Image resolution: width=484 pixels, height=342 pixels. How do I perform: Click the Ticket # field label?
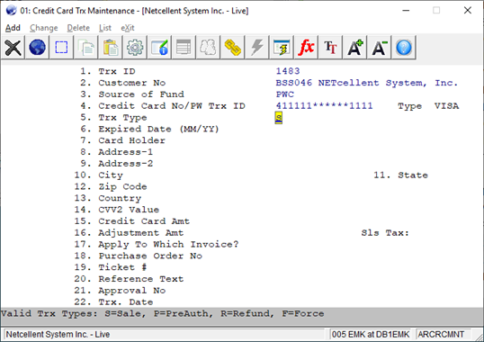coord(122,267)
